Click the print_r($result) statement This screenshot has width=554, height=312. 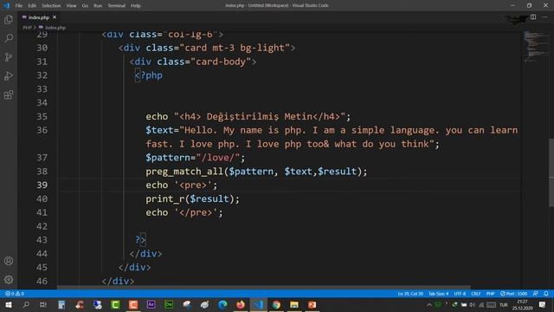(x=192, y=198)
